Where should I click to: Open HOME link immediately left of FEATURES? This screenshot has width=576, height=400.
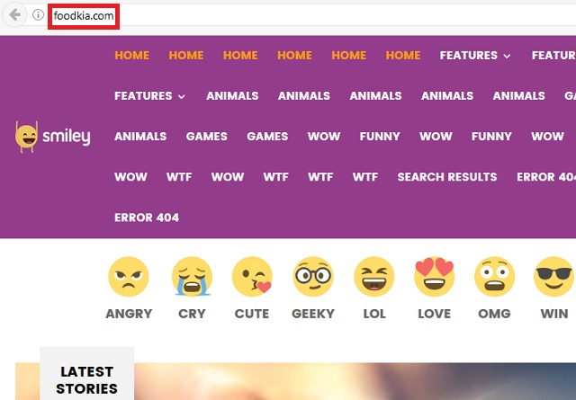coord(403,56)
